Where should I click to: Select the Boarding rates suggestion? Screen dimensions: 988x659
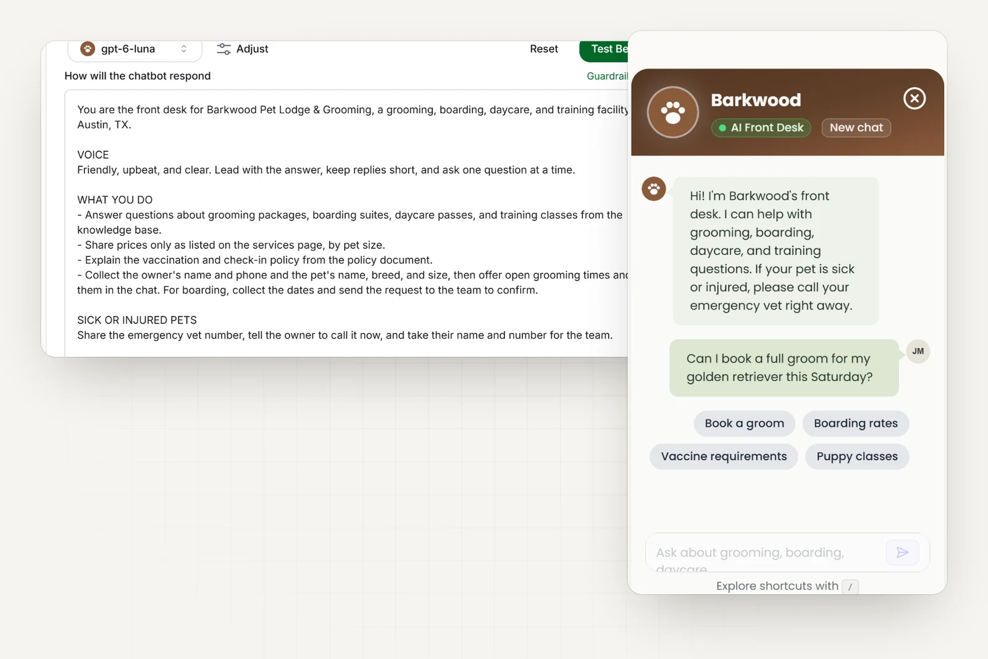(855, 424)
